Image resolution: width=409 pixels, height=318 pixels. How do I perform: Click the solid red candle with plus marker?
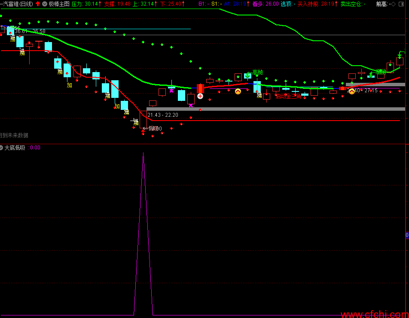pyautogui.click(x=200, y=88)
